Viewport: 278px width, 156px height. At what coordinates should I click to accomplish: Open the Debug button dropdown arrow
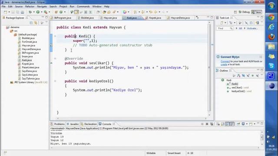click(34, 12)
